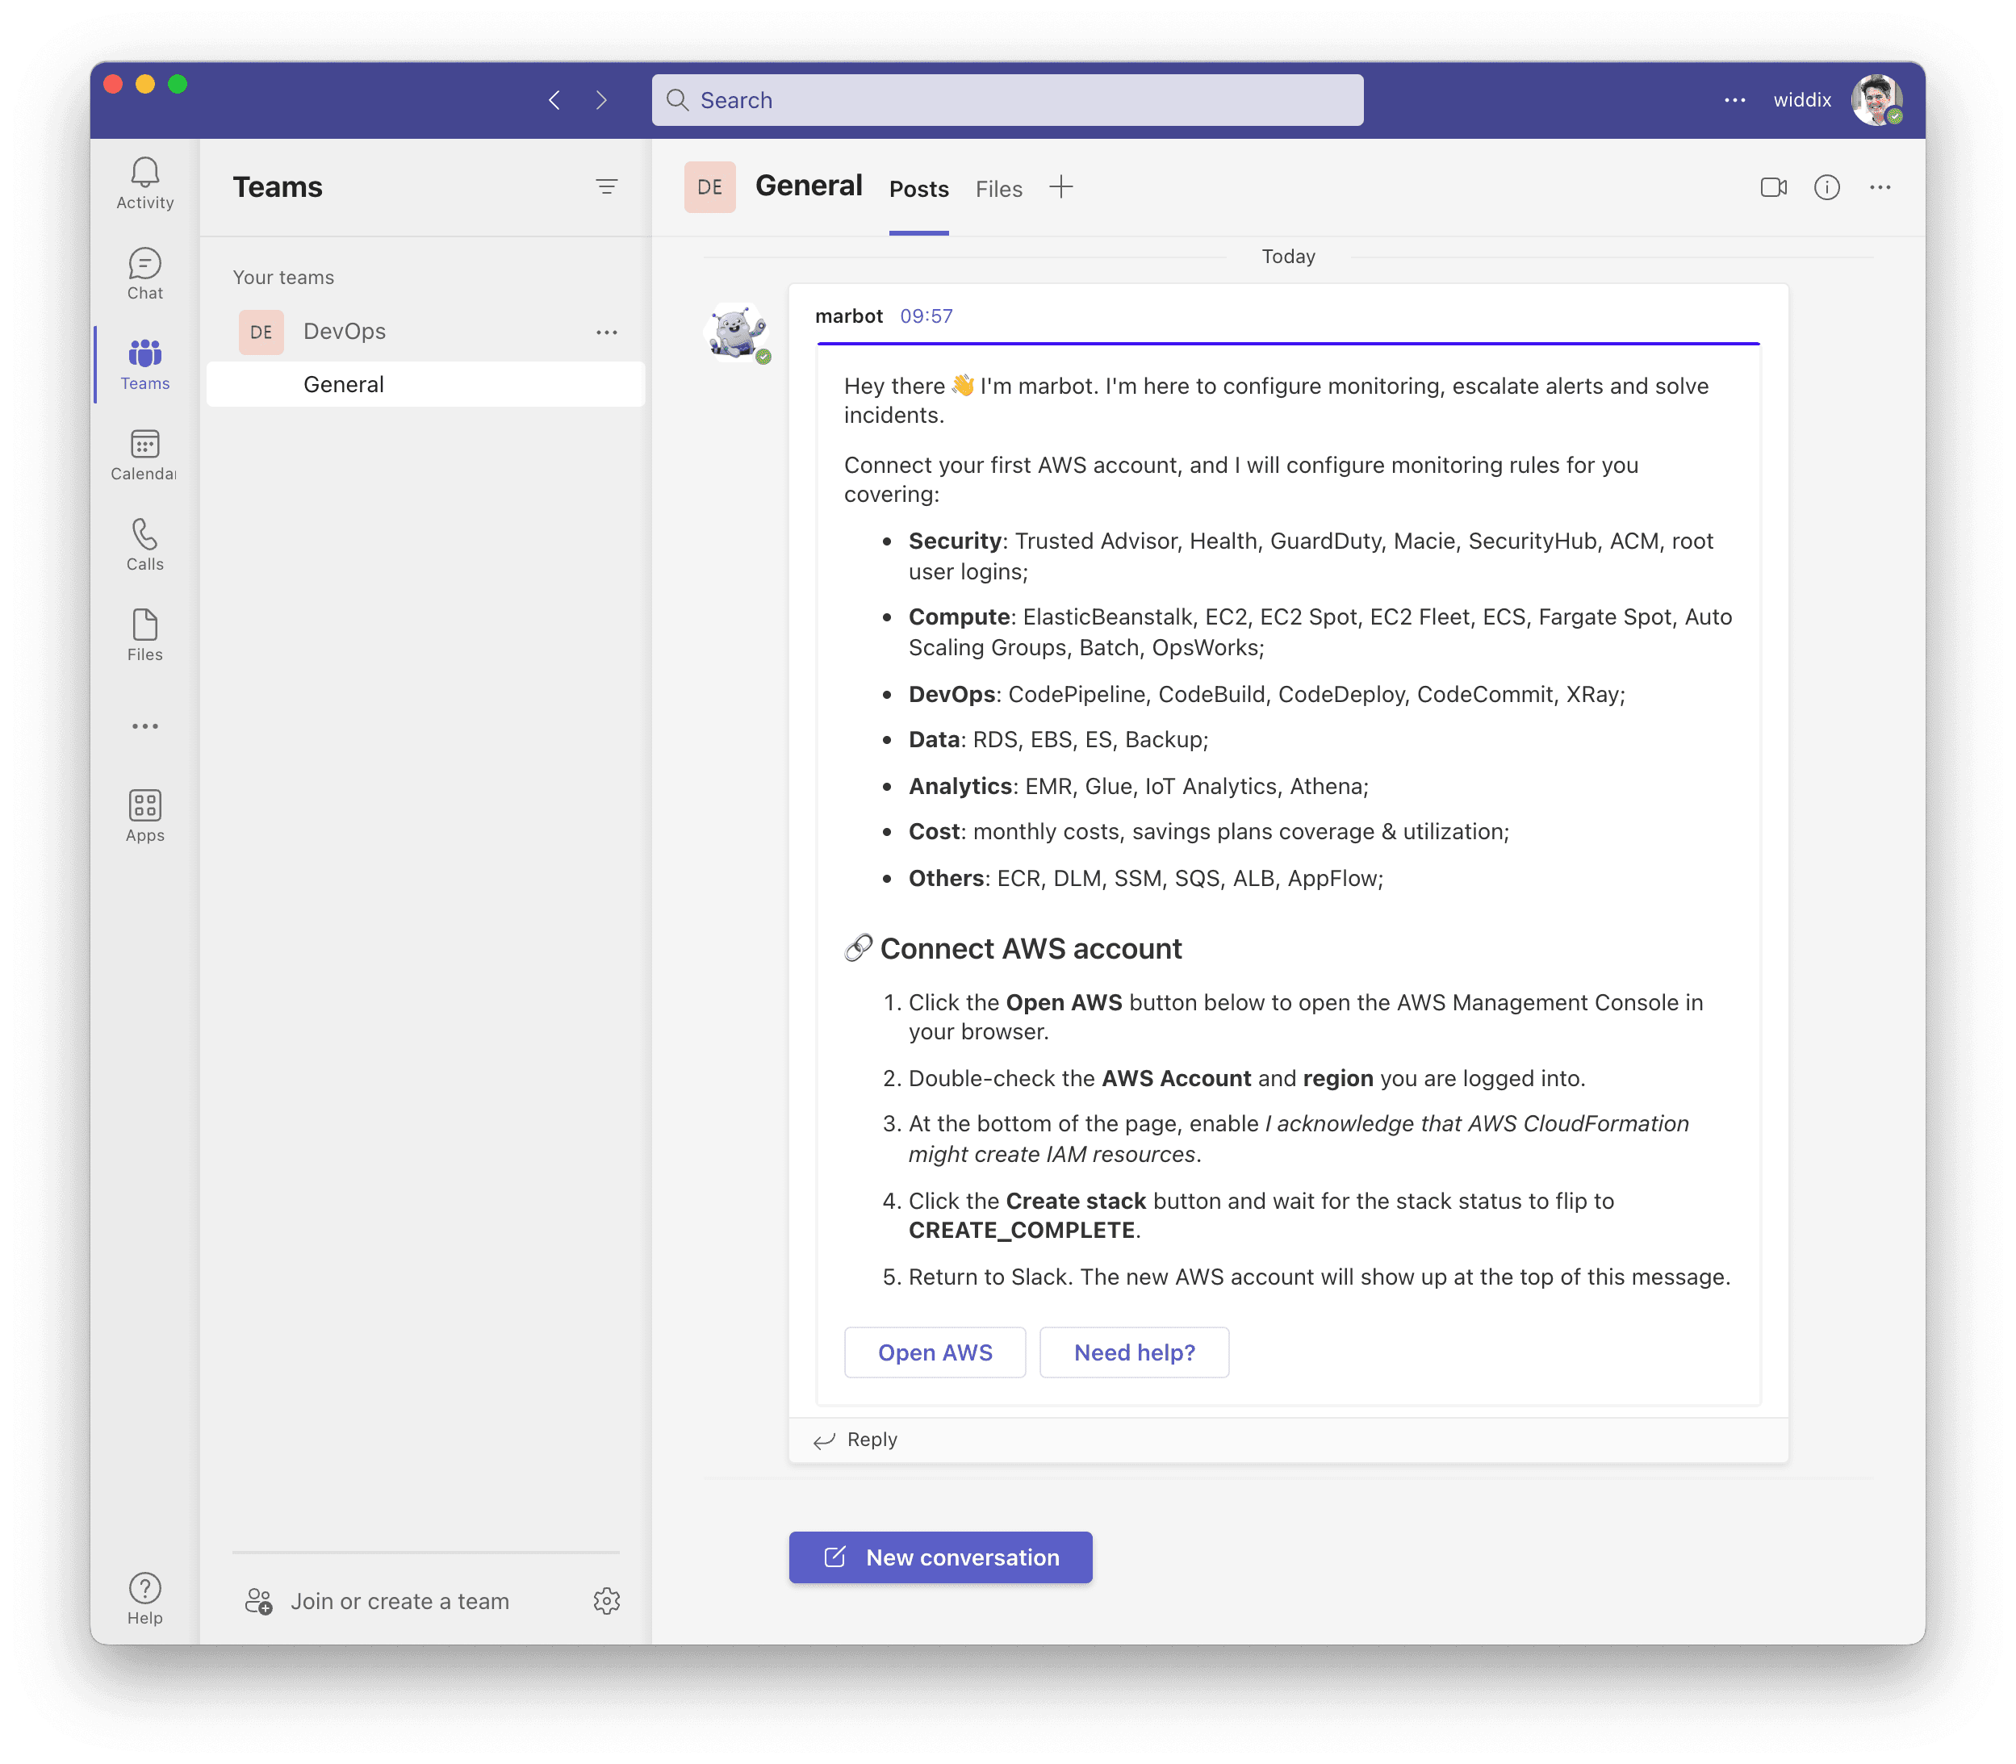Switch to the Files tab
Image resolution: width=2016 pixels, height=1764 pixels.
click(x=998, y=189)
